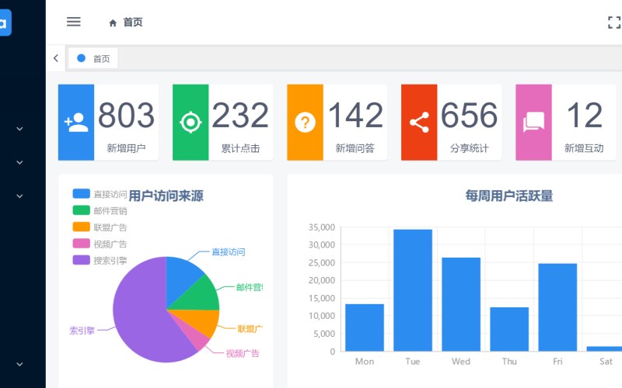The image size is (622, 388).
Task: Click the 35,000 y-axis label
Action: (322, 227)
